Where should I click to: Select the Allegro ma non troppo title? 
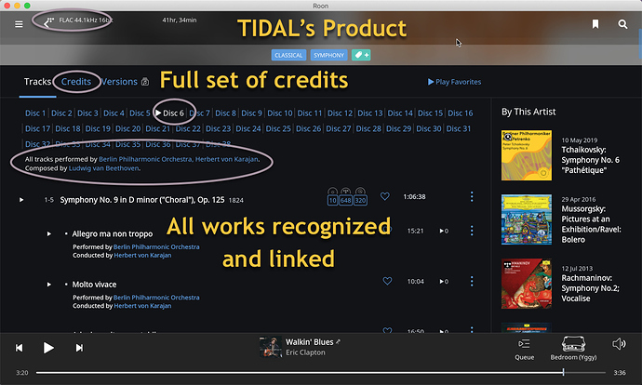pos(113,233)
